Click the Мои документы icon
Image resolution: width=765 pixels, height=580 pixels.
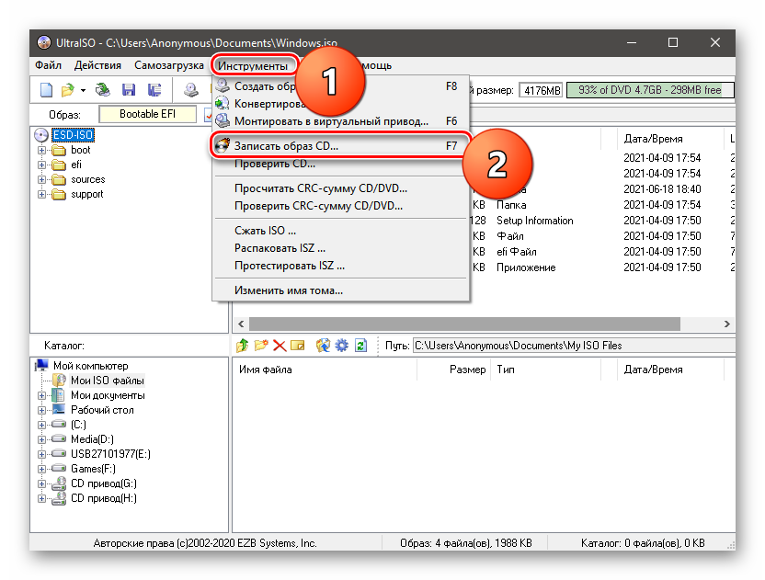(59, 394)
